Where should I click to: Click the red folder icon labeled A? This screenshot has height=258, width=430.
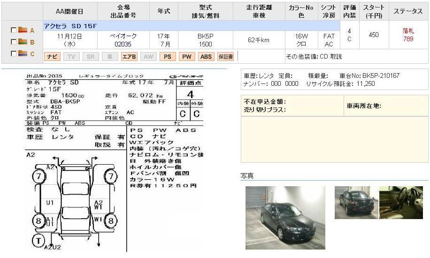click(23, 30)
